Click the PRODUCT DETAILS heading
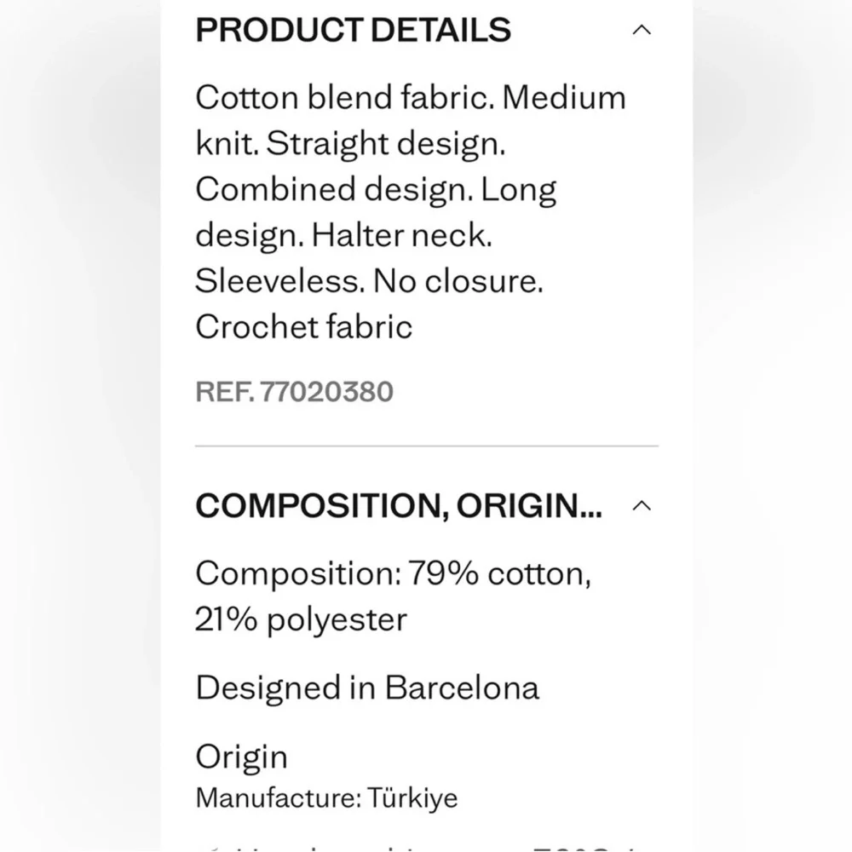This screenshot has width=852, height=852. (354, 29)
